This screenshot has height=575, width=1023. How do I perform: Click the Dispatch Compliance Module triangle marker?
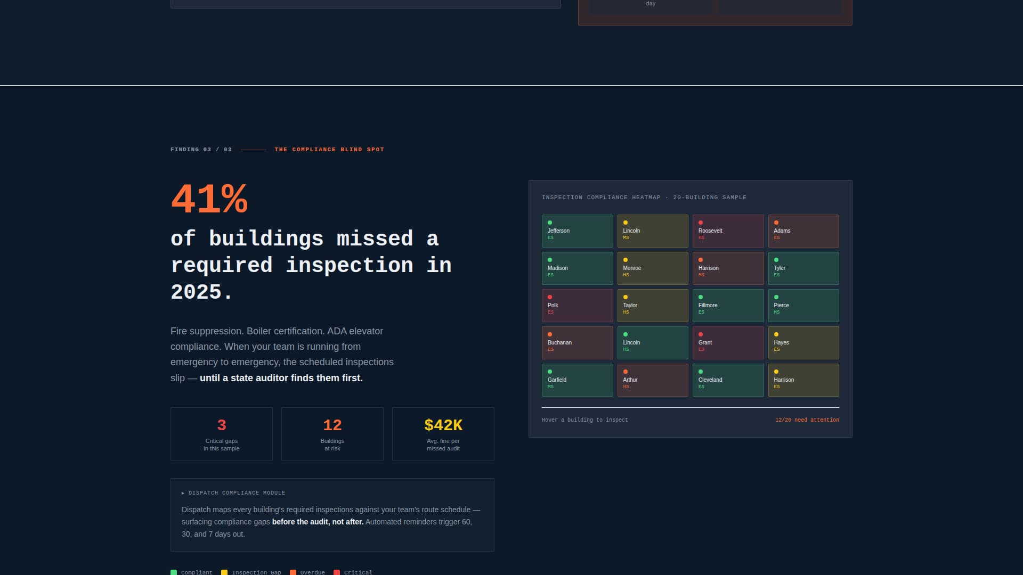tap(183, 493)
